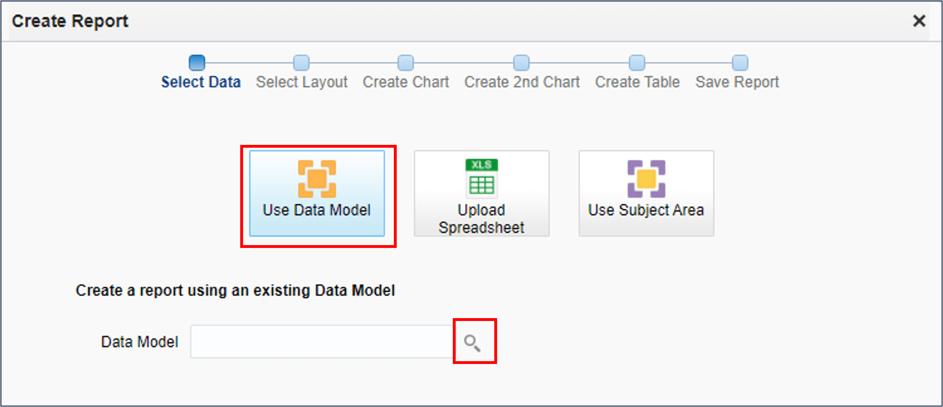Click the 'Data Model' field label

(x=139, y=342)
